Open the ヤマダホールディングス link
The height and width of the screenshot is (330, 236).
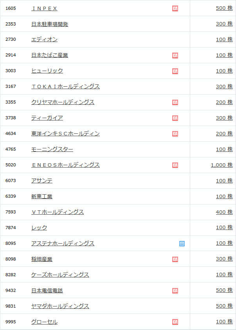[x=60, y=306]
